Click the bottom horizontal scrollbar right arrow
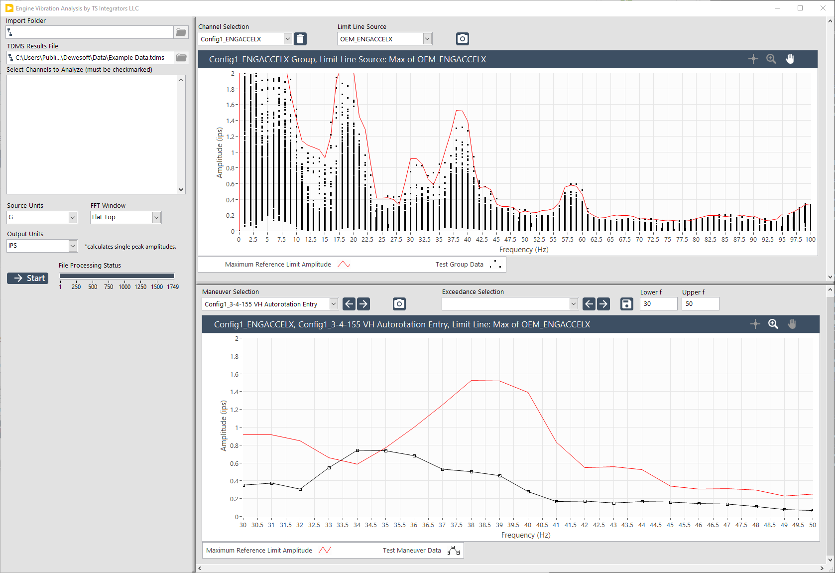Screen dimensions: 835x573 (x=822, y=568)
